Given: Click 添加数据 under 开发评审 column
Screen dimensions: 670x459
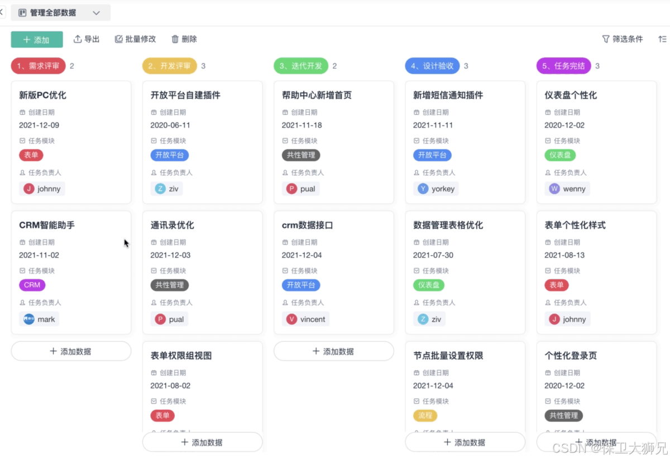Looking at the screenshot, I should 202,442.
